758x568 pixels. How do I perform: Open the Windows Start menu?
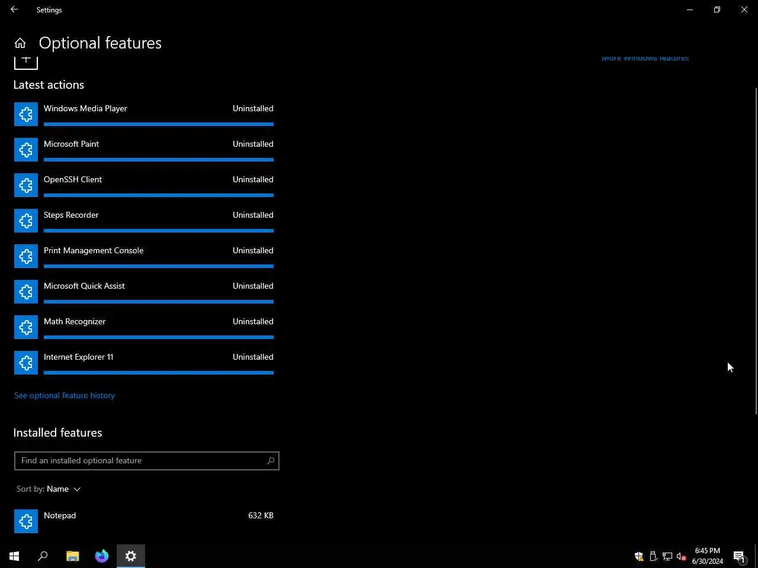[14, 556]
